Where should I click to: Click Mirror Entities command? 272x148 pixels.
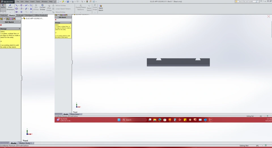click(x=59, y=6)
